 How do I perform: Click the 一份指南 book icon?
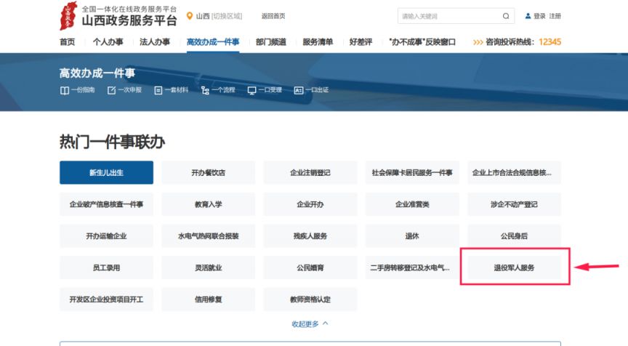coord(64,90)
